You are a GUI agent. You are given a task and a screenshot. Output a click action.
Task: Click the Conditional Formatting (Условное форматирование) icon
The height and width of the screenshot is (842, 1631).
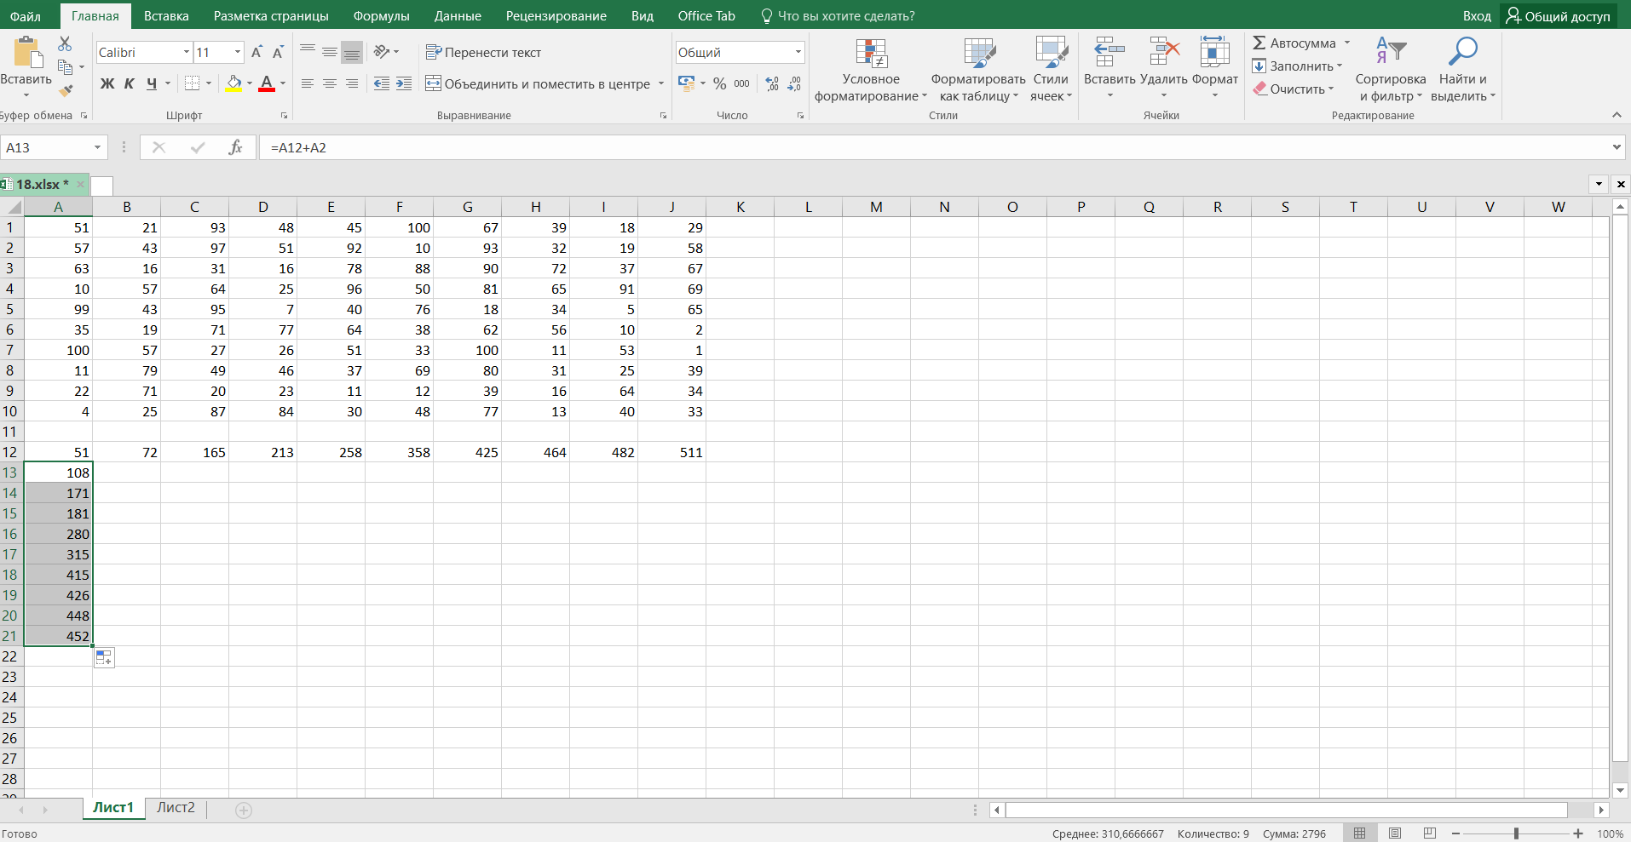[x=872, y=53]
